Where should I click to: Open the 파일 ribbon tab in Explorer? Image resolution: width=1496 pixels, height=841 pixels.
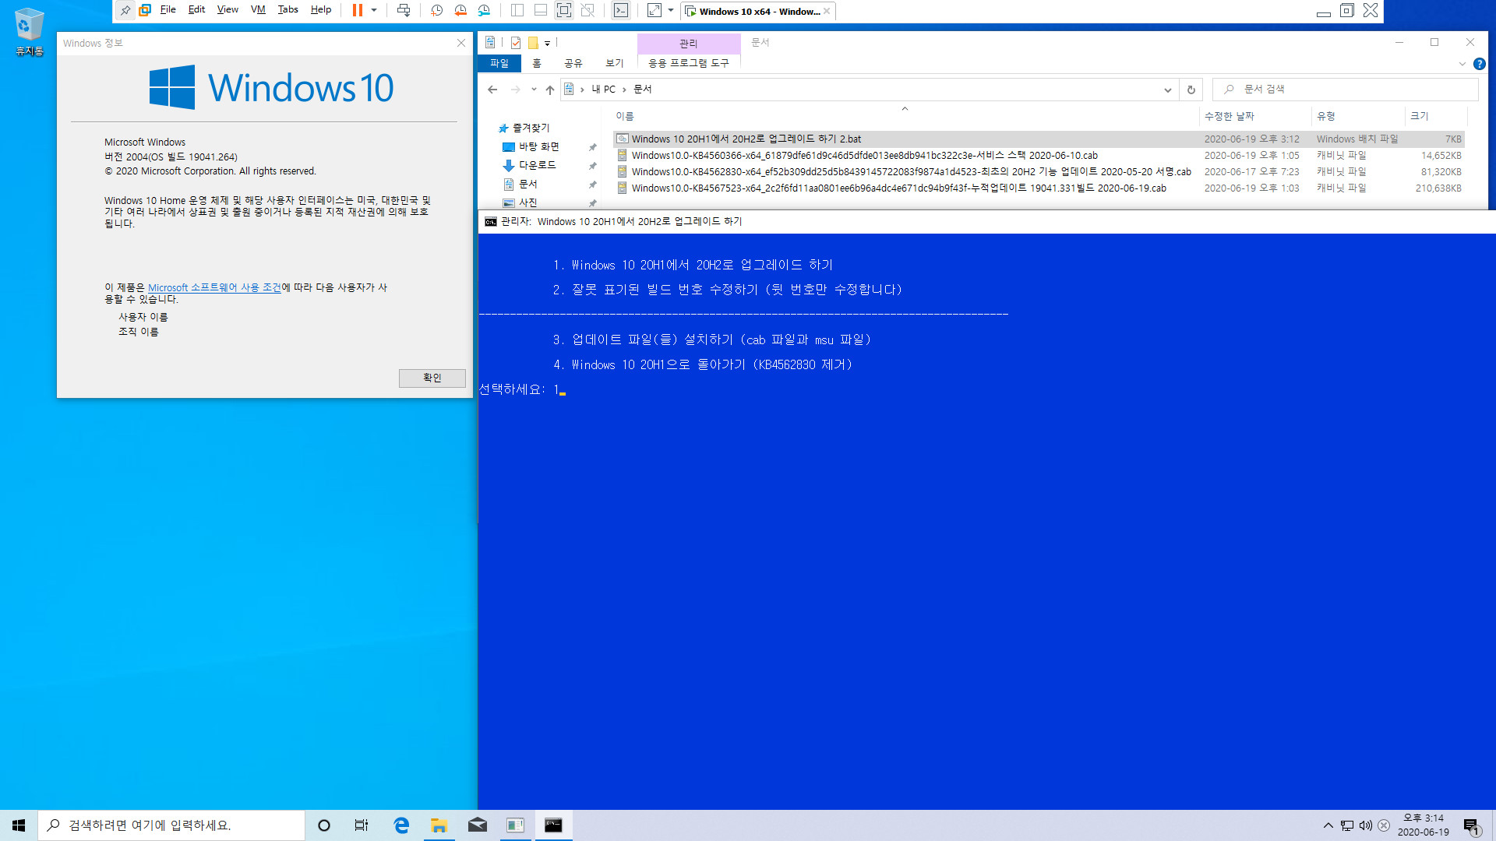click(x=499, y=63)
